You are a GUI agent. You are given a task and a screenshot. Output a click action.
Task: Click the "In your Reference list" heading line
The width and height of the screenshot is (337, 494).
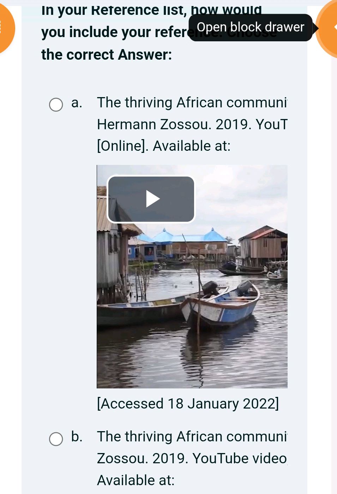pyautogui.click(x=152, y=11)
